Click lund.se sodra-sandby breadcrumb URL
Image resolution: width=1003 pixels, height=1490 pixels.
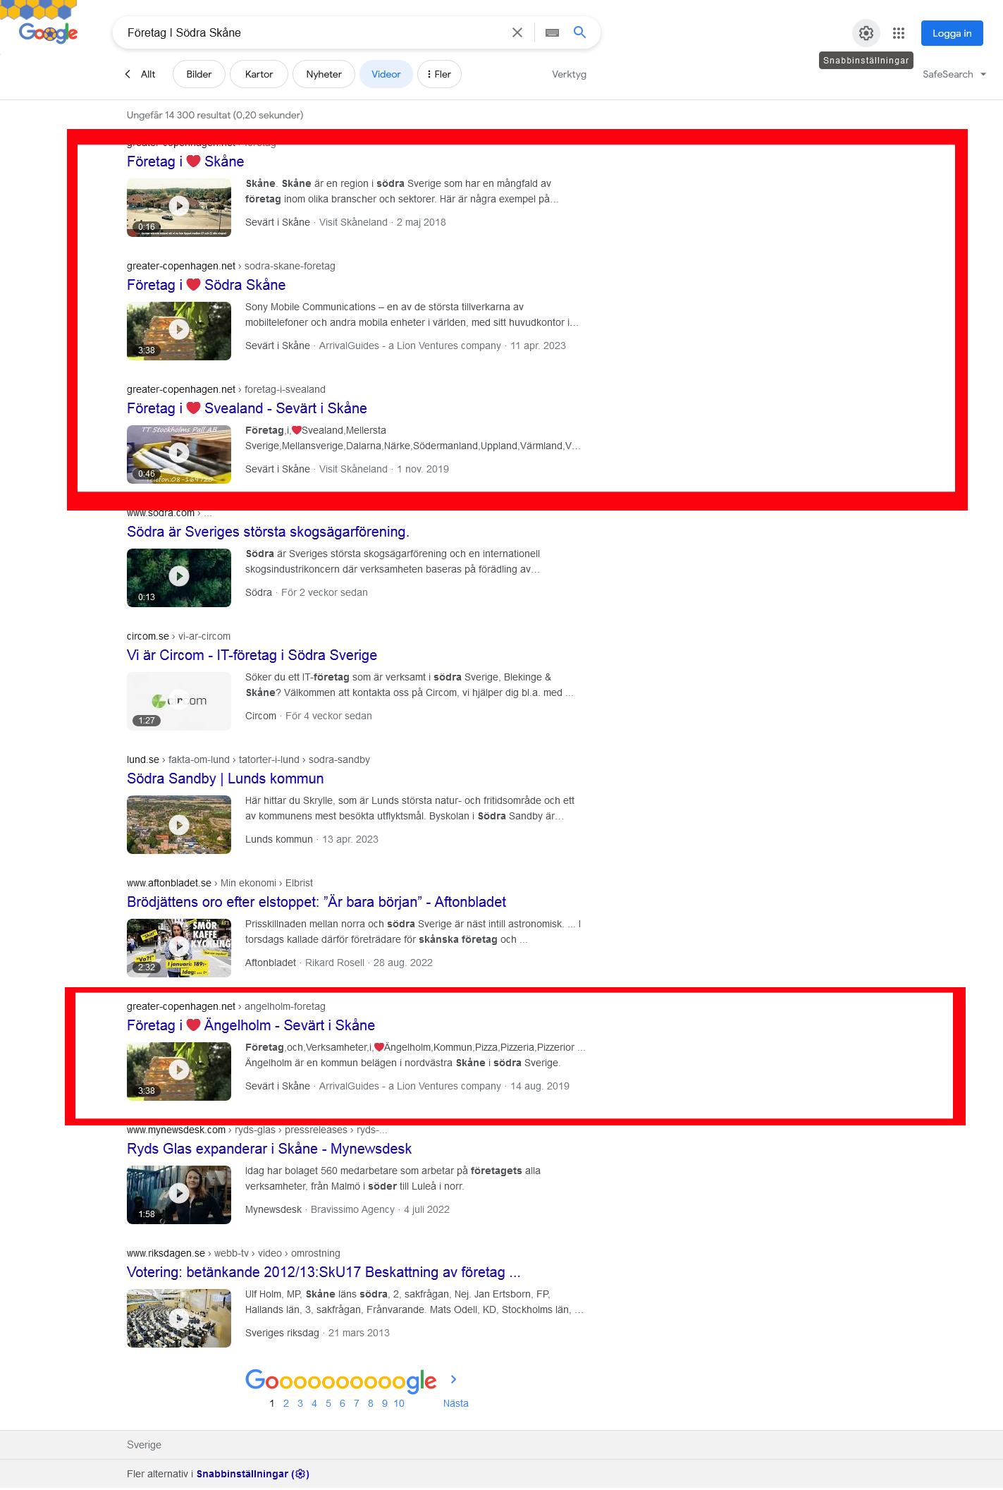coord(248,759)
